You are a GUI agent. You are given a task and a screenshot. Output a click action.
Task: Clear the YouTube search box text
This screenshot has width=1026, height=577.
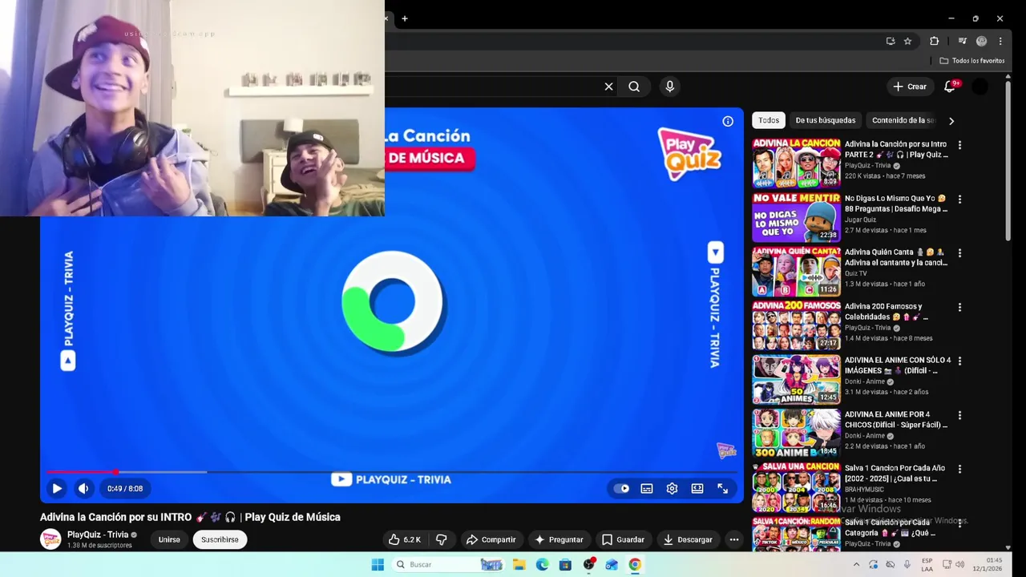point(608,87)
